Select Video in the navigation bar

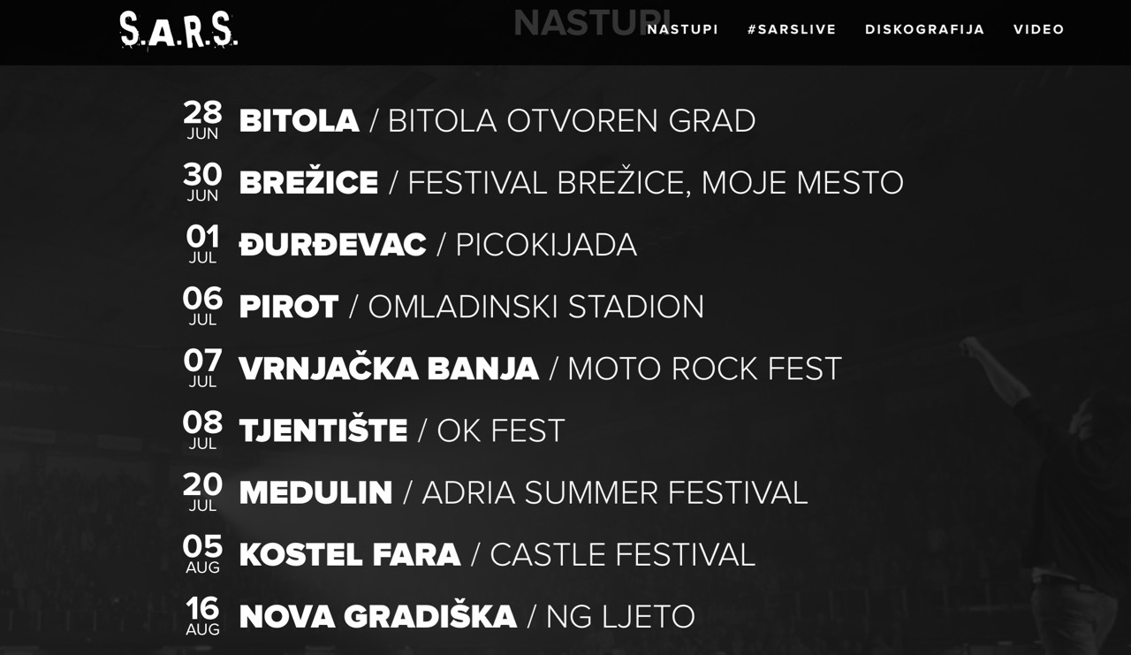coord(1038,29)
